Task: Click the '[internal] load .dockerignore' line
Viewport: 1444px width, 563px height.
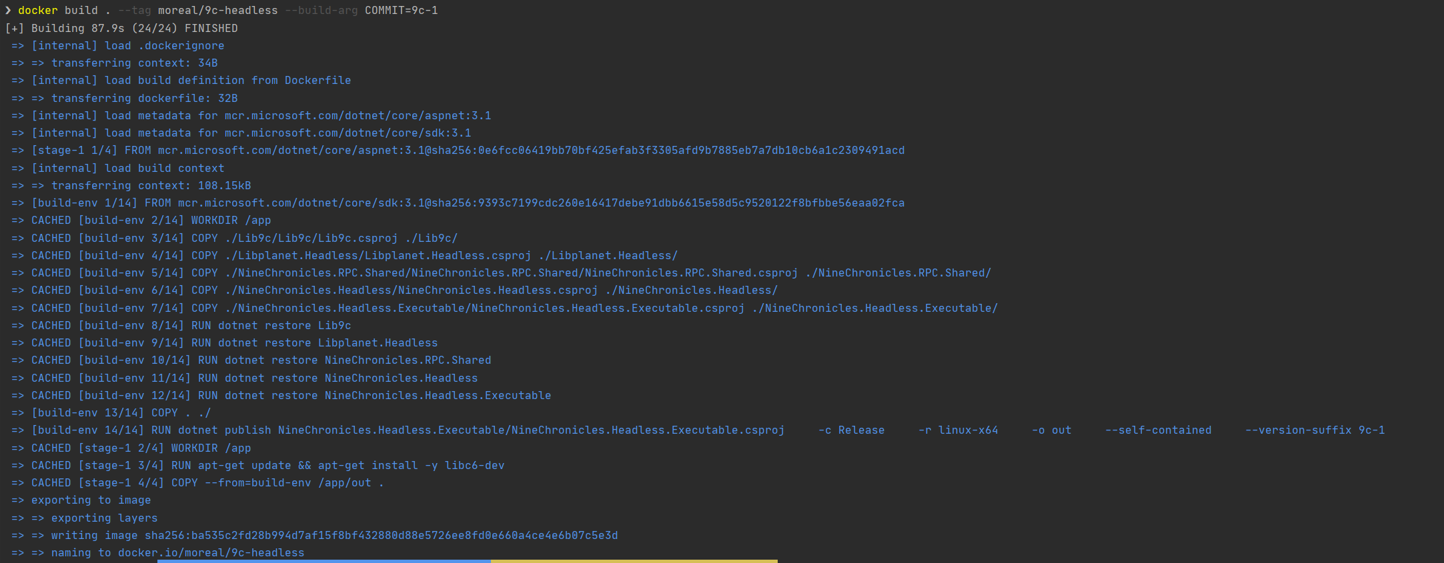Action: tap(118, 45)
